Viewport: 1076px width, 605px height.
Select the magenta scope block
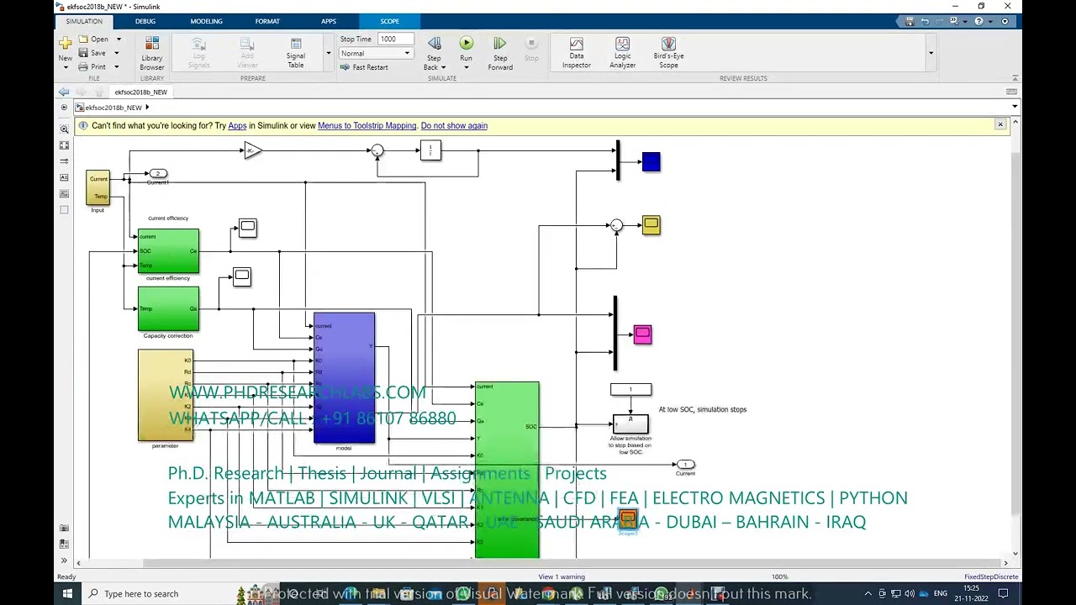pos(642,335)
